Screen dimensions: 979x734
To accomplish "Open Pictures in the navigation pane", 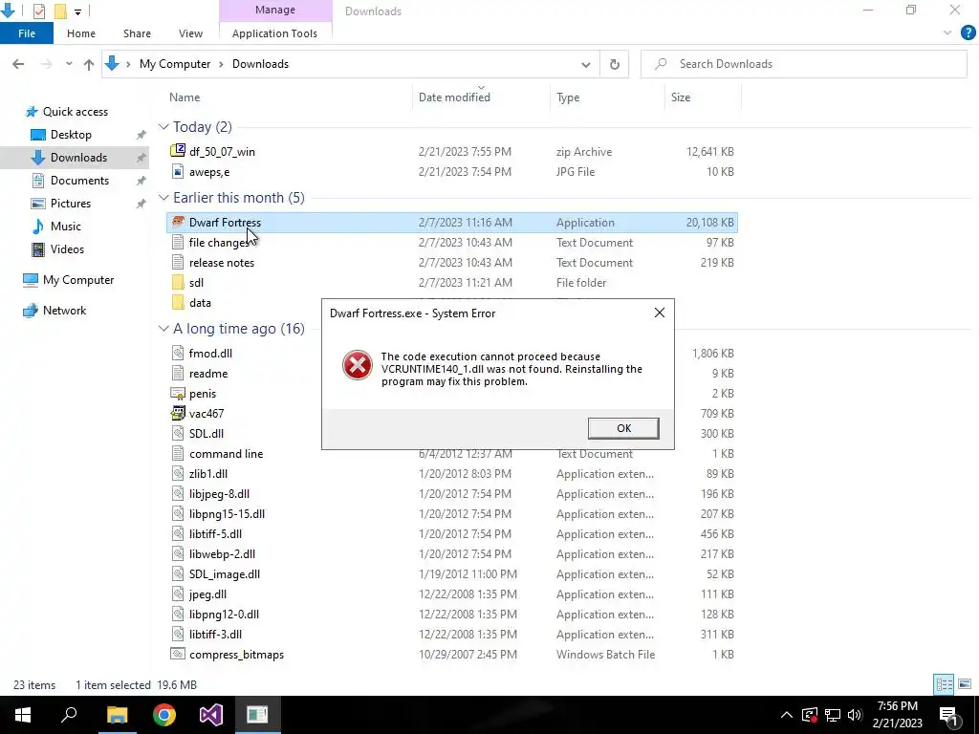I will pyautogui.click(x=71, y=204).
